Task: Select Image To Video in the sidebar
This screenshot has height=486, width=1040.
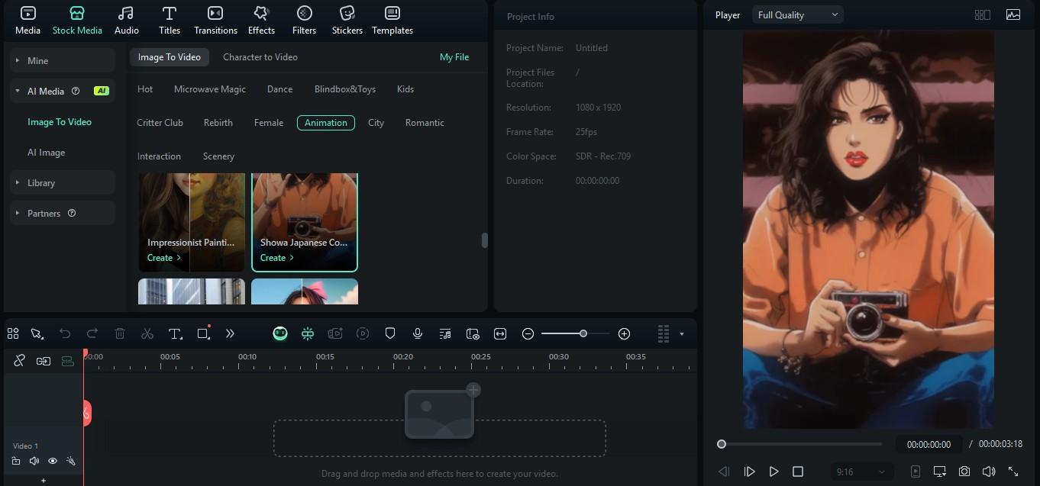Action: coord(60,122)
